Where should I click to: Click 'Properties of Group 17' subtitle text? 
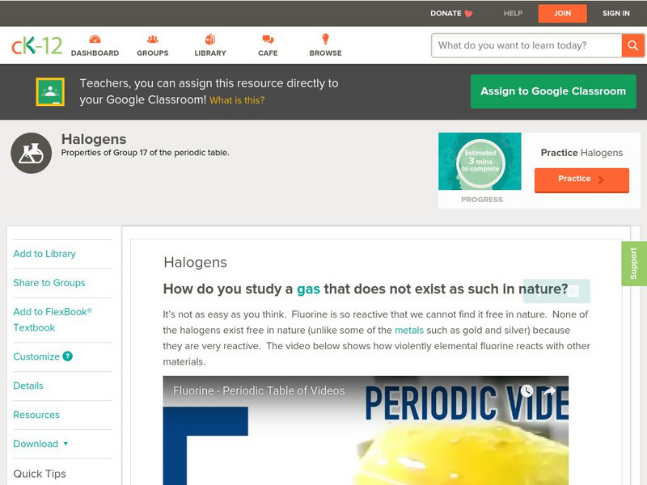tap(146, 153)
